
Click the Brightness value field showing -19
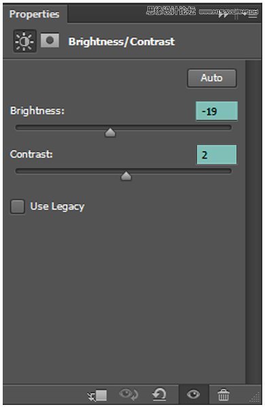pyautogui.click(x=217, y=111)
